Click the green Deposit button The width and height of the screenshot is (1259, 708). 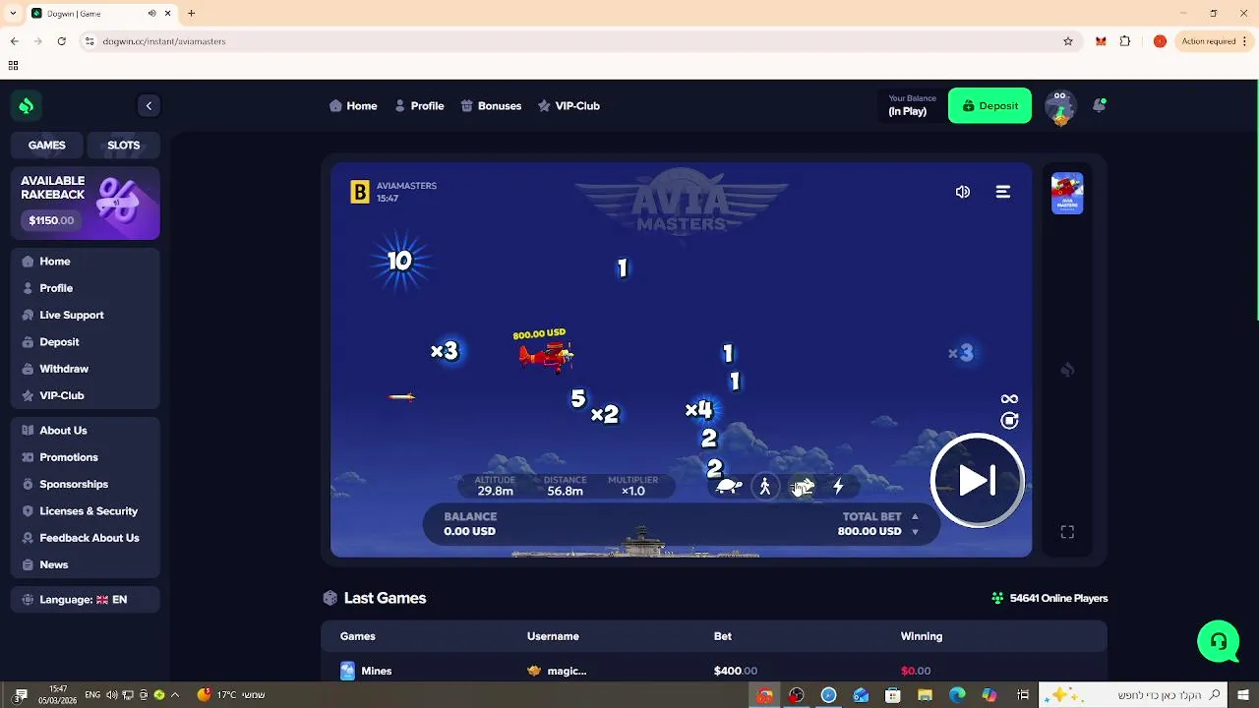(x=989, y=105)
